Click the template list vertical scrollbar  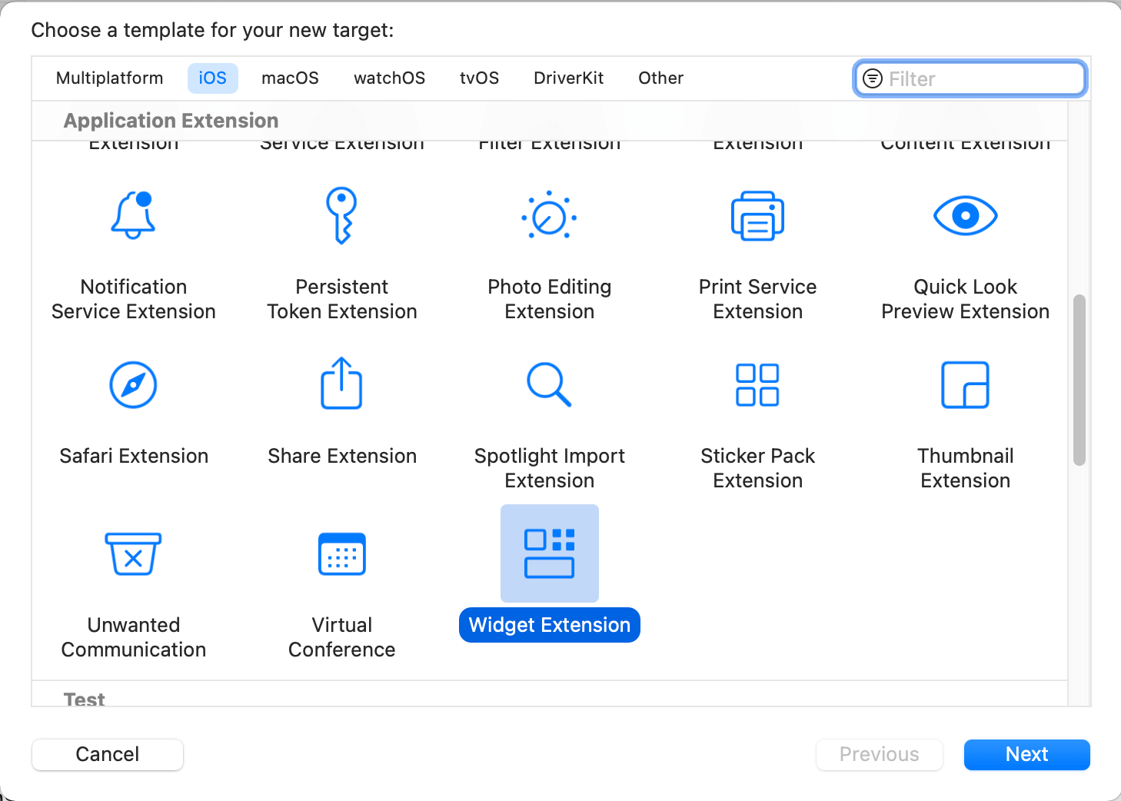[x=1079, y=380]
